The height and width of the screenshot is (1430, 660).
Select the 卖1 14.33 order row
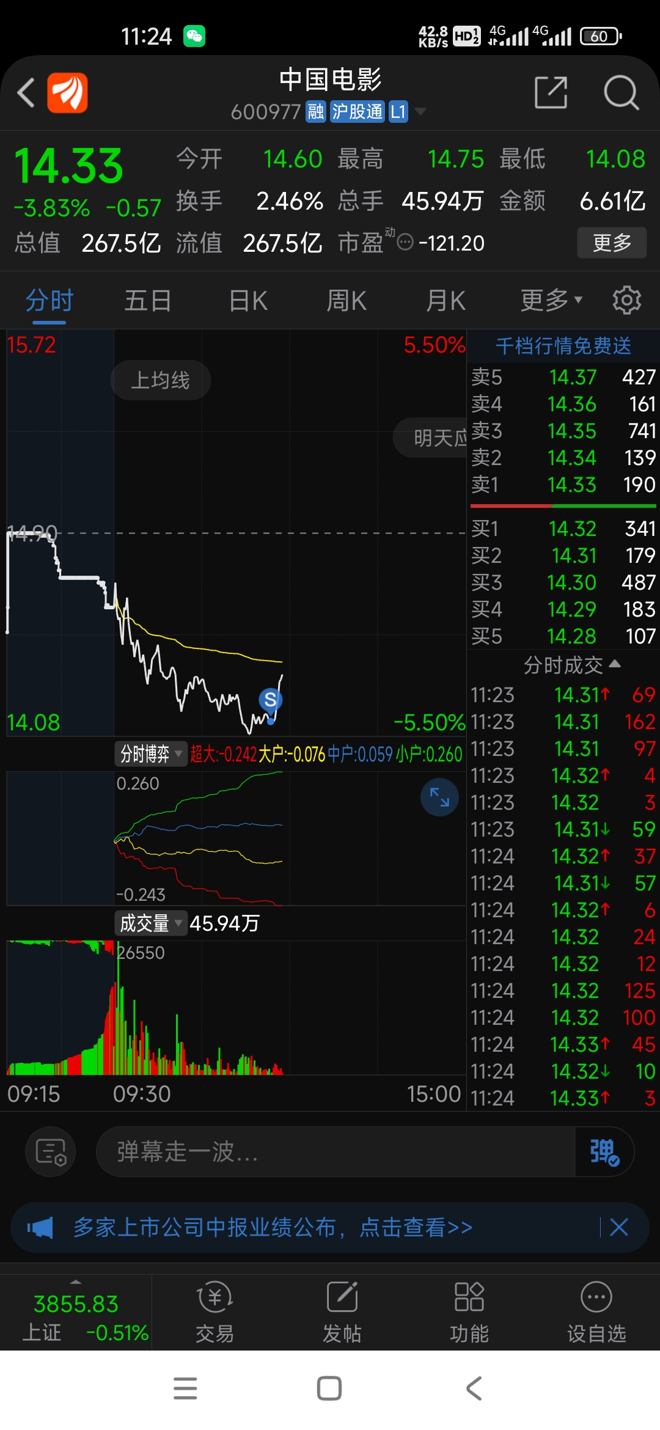tap(563, 485)
